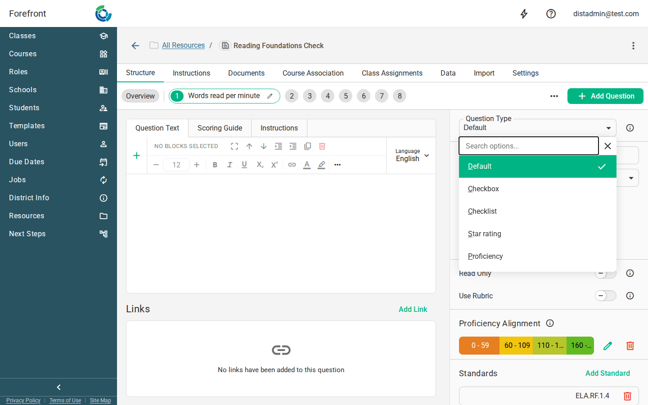Viewport: 648px width, 405px height.
Task: Edit the proficiency alignment with green pencil
Action: [x=608, y=346]
